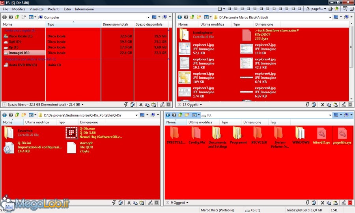Expand Q-Dir folder address bar dropdown

(136, 115)
